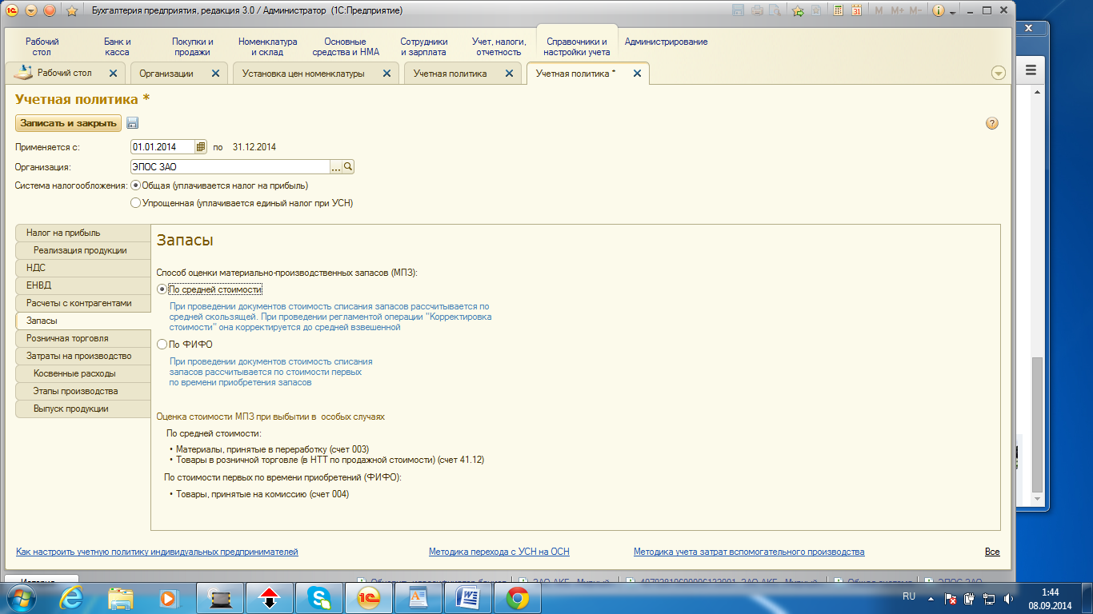Click the help question mark icon
This screenshot has height=614, width=1093.
992,123
